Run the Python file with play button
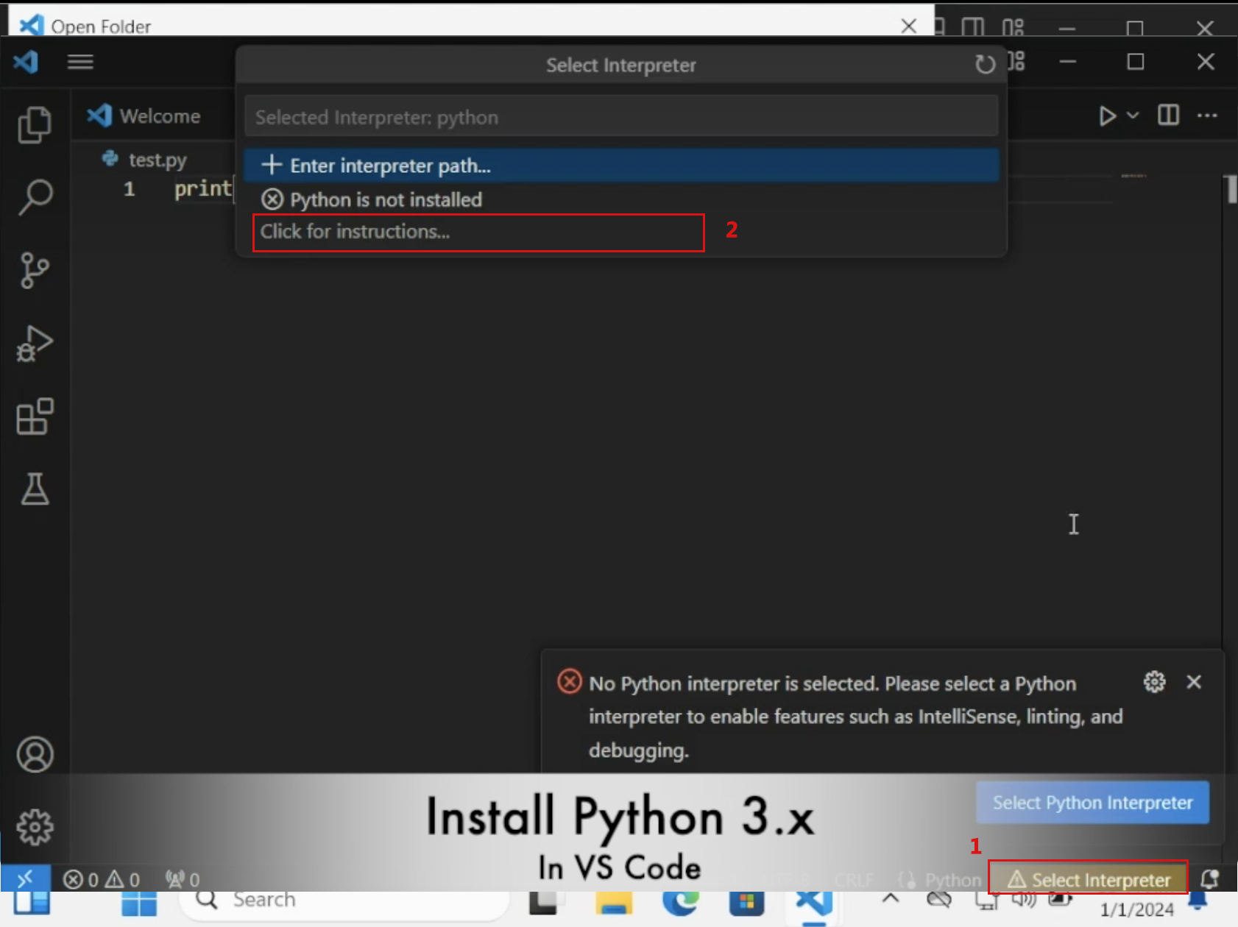The image size is (1238, 927). click(1107, 116)
